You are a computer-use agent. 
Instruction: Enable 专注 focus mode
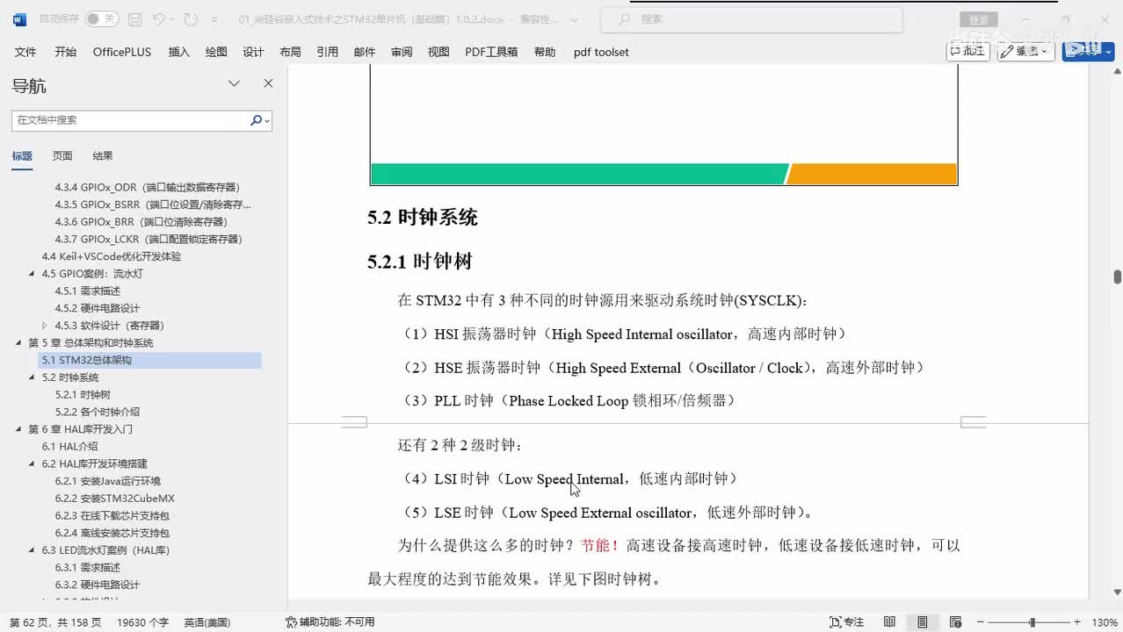(847, 622)
